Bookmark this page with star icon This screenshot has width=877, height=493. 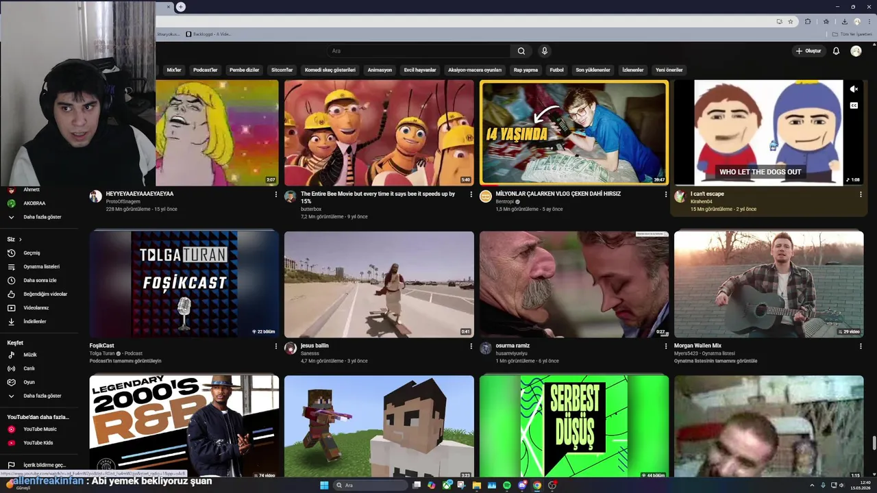[x=790, y=21]
